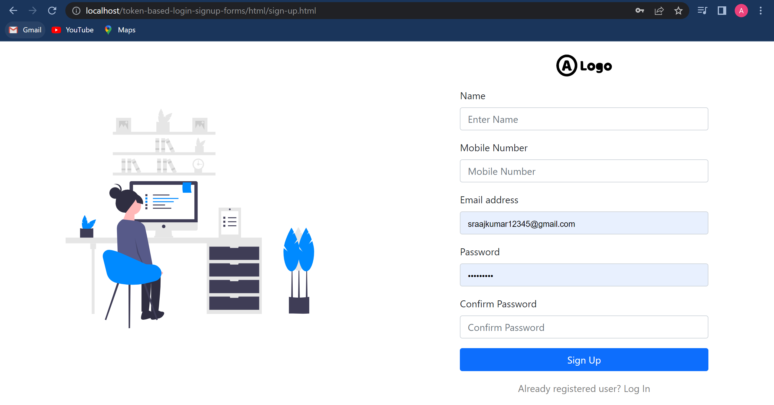Click the browser forward arrow

(x=33, y=11)
